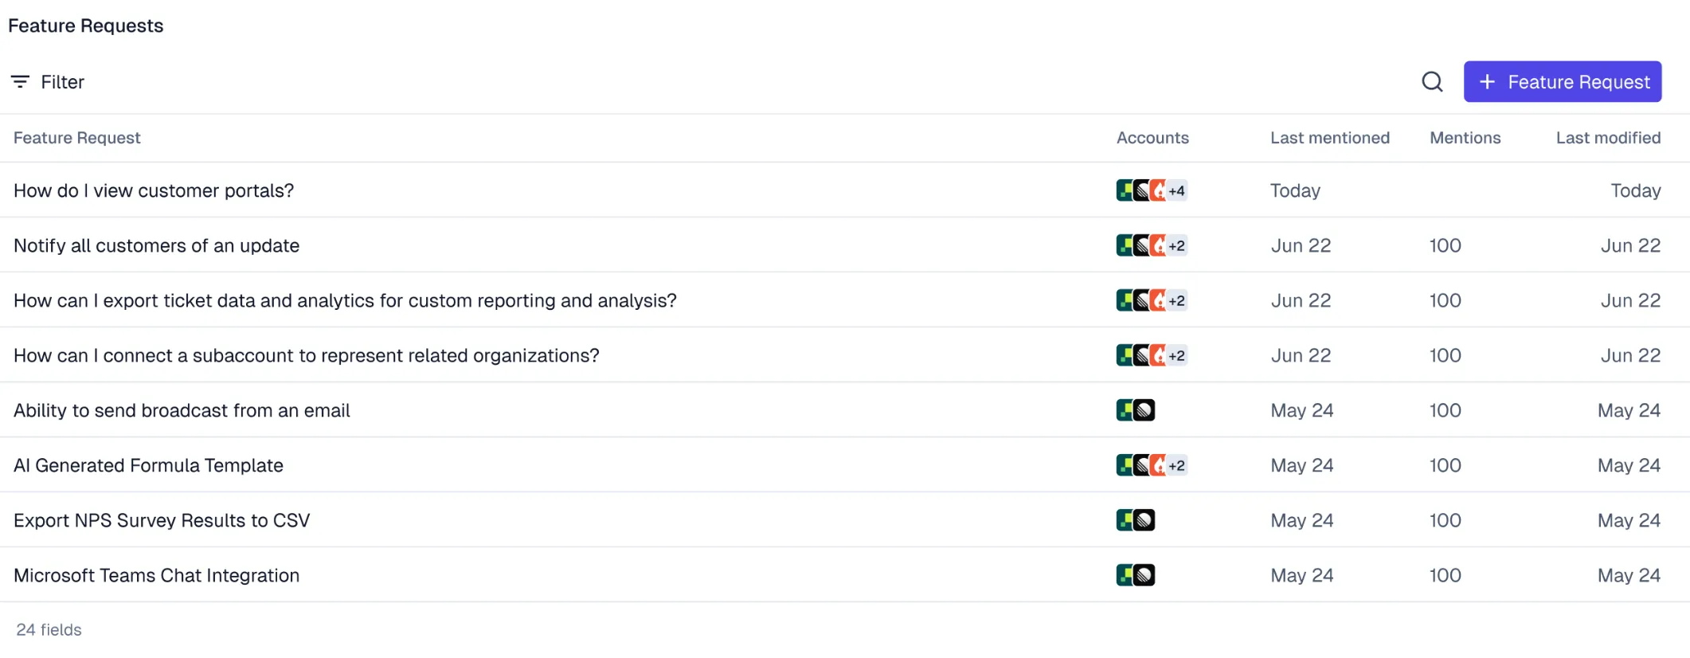This screenshot has height=658, width=1690.
Task: Sort by Last modified column header
Action: 1609,138
